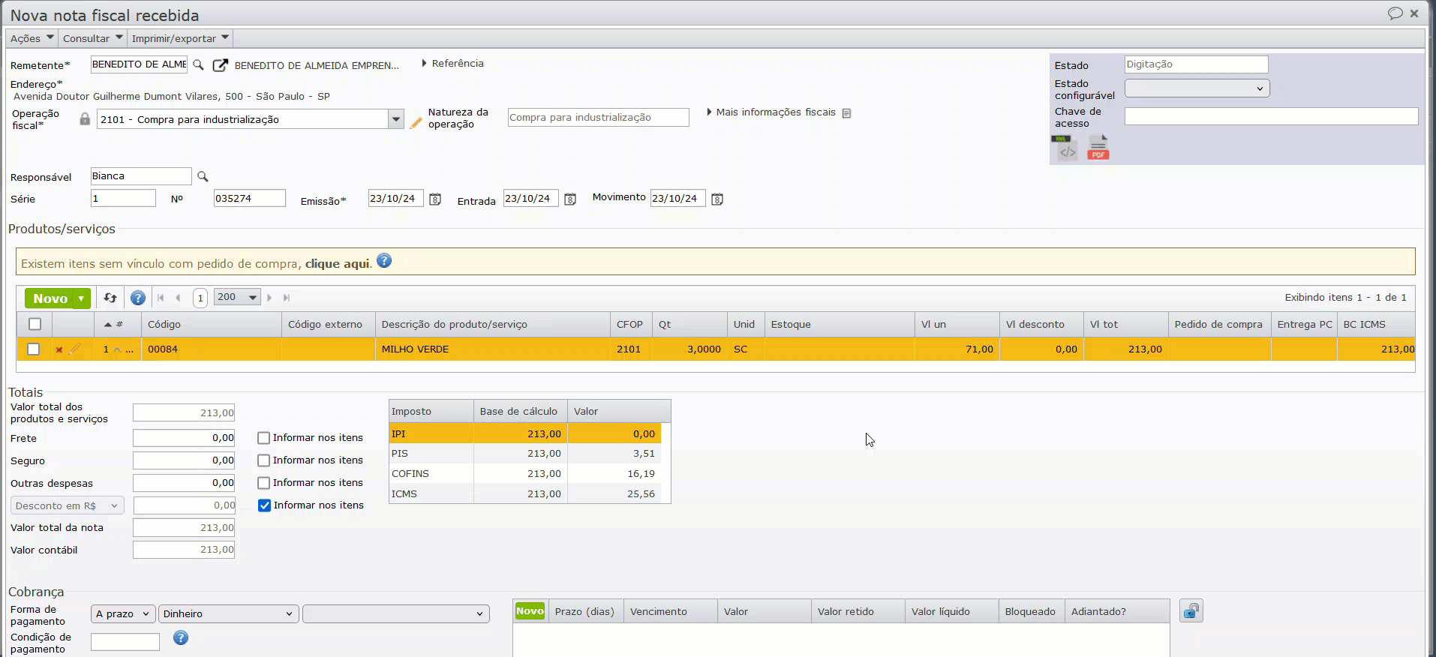Viewport: 1436px width, 657px height.
Task: Open the Imprimir/exportar menu
Action: [180, 38]
